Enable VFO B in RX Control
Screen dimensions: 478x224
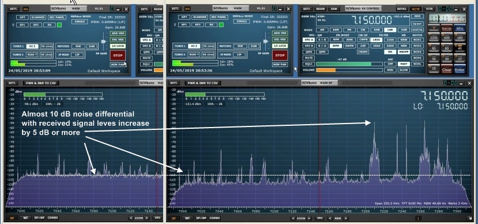(308, 46)
